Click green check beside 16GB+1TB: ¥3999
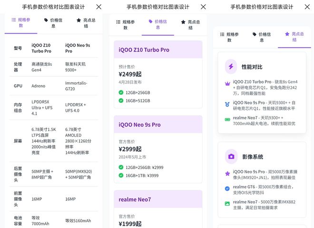The image size is (314, 228). (x=121, y=175)
